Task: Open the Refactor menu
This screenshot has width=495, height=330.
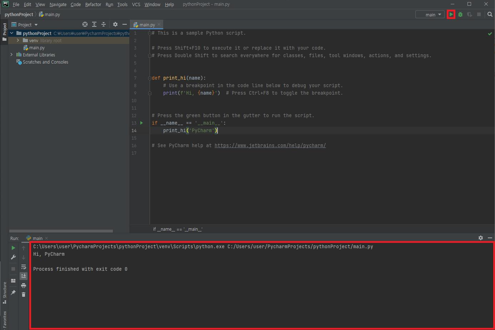Action: 93,4
